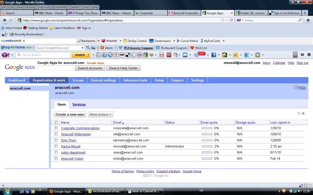Tick the checkbox for Naima Mouali
The height and width of the screenshot is (195, 313).
(x=56, y=146)
